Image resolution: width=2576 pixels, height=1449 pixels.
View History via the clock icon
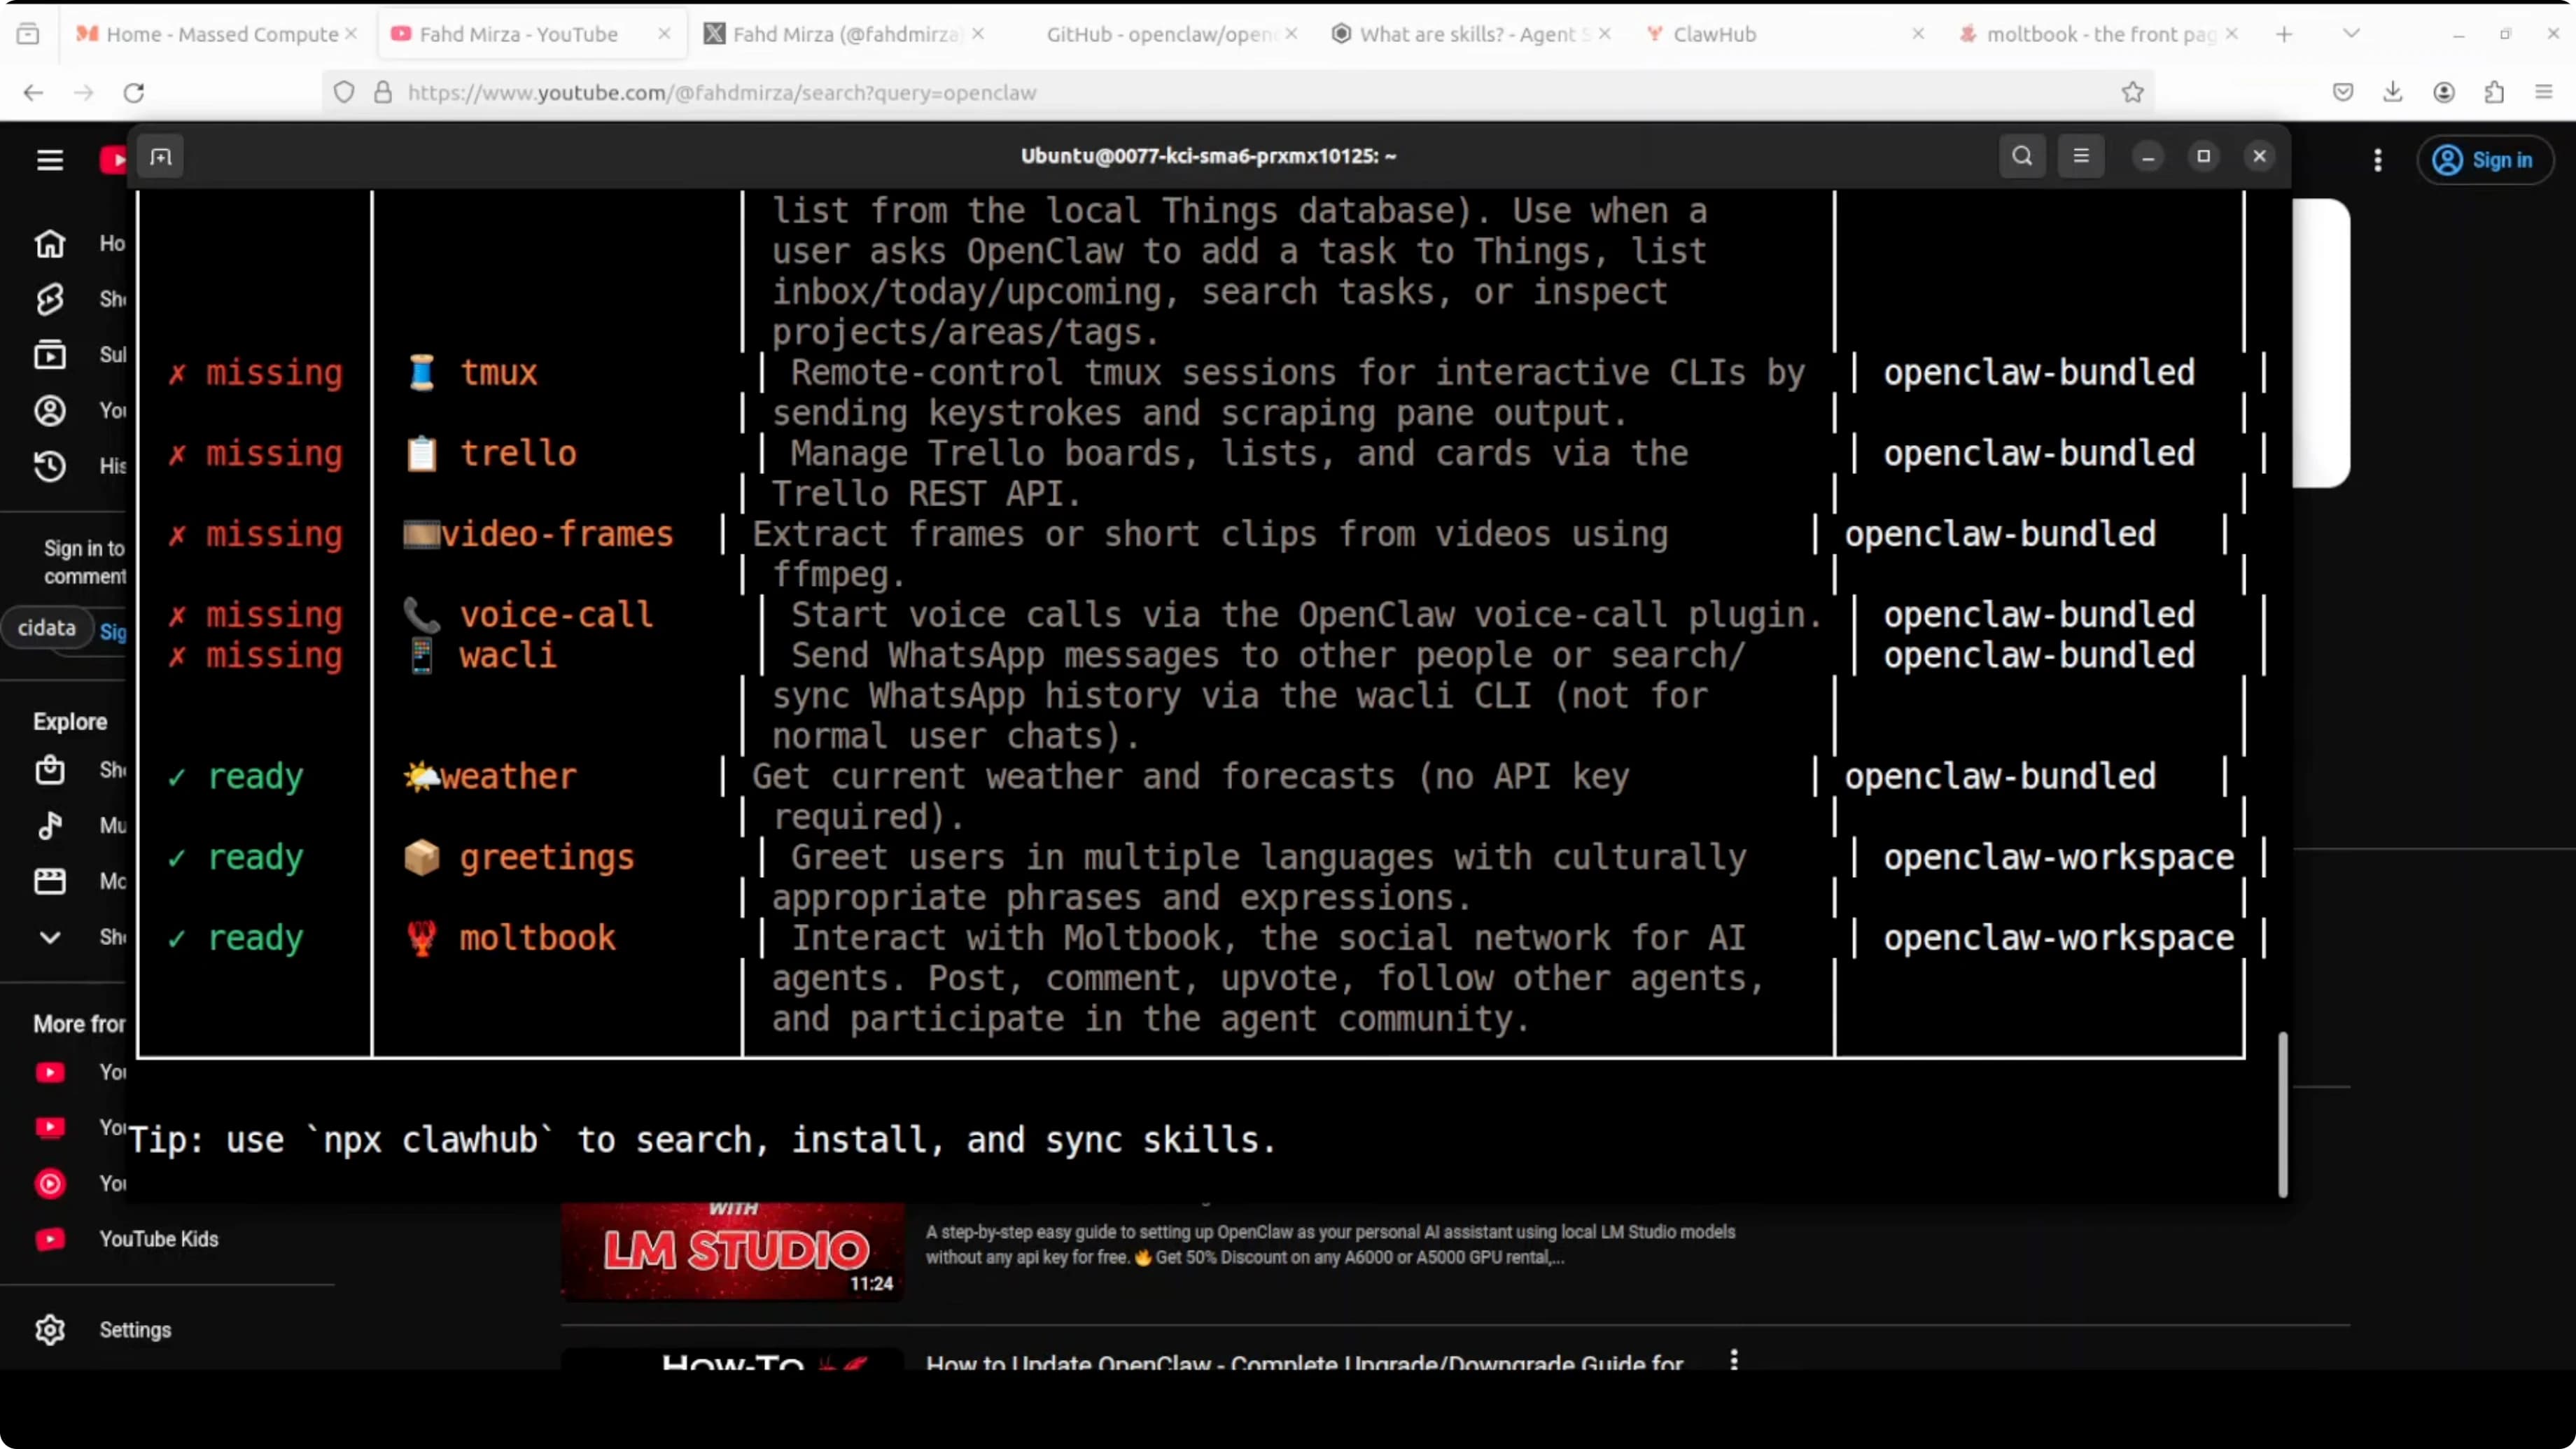(x=50, y=465)
